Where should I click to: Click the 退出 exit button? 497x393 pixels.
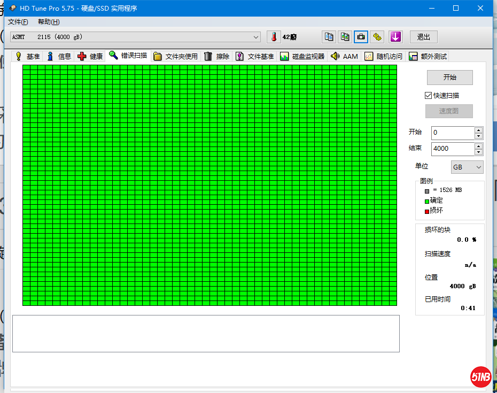423,37
